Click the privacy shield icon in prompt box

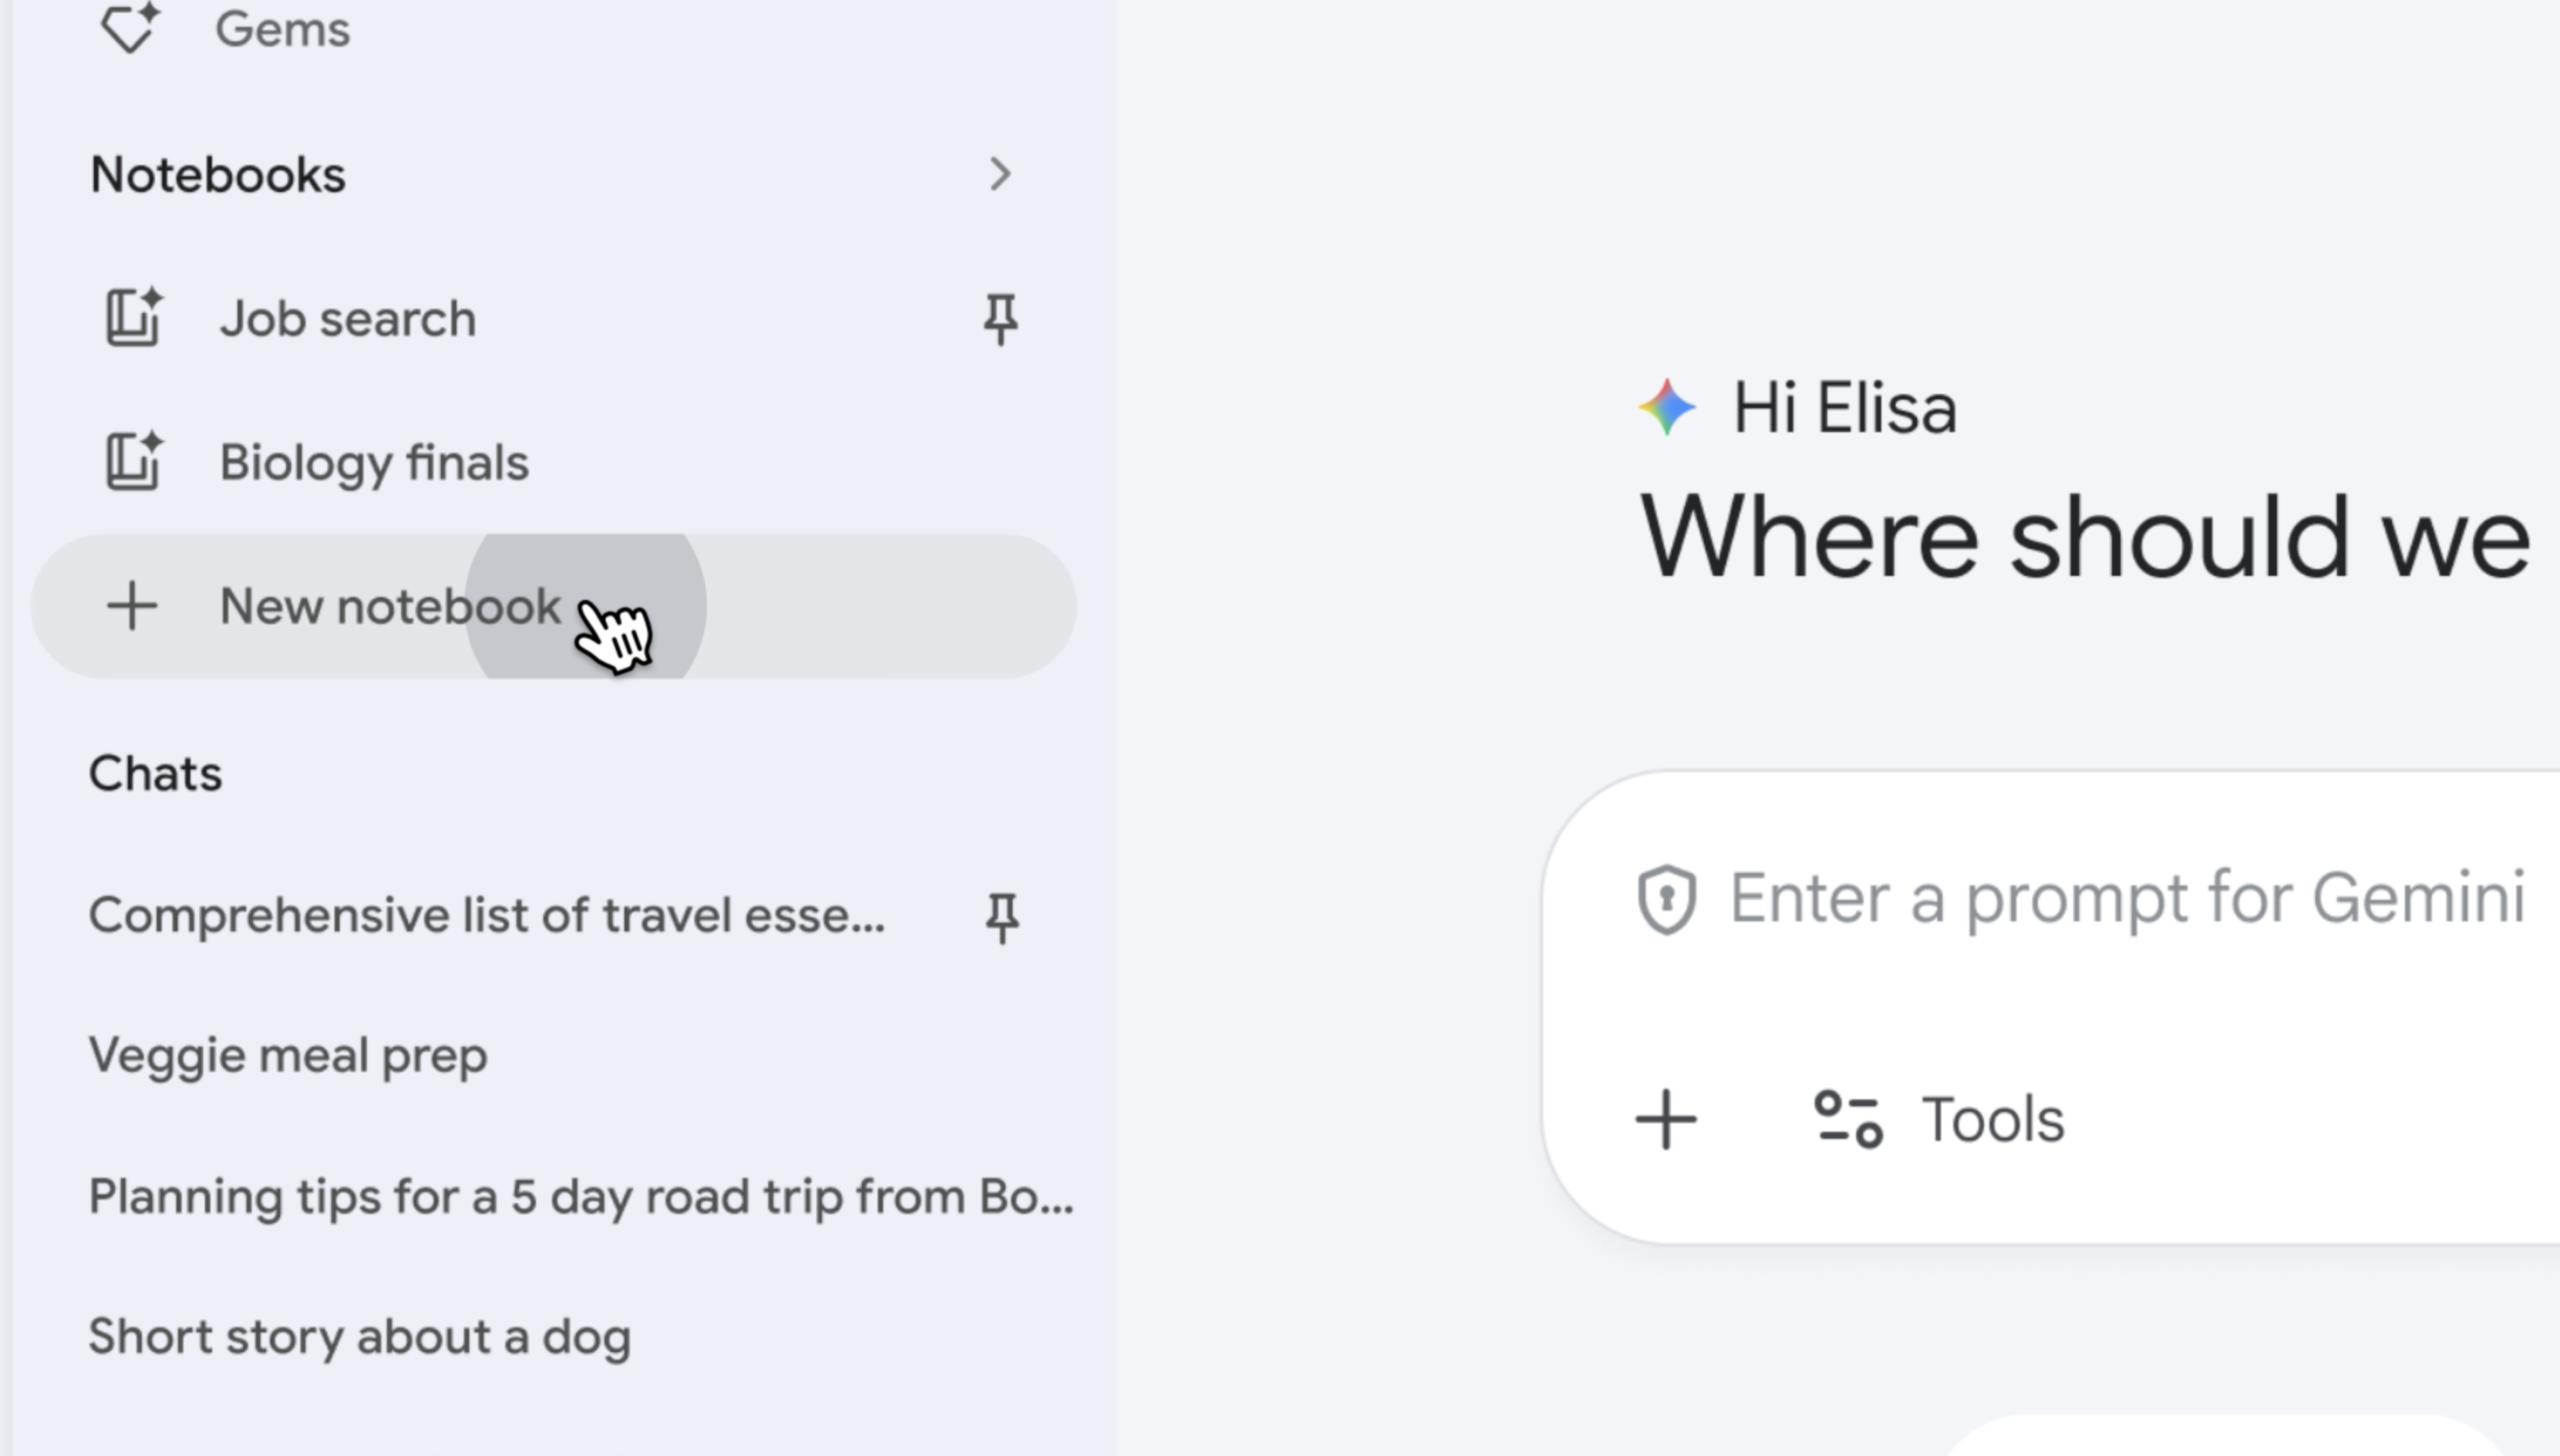1666,899
